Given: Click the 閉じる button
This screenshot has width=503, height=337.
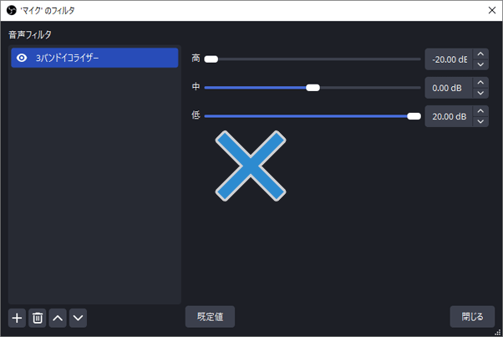Looking at the screenshot, I should 472,317.
